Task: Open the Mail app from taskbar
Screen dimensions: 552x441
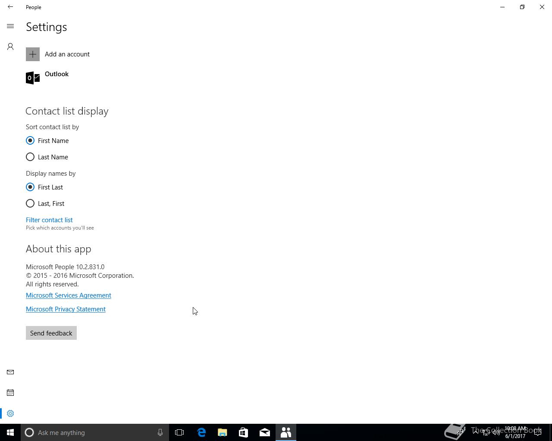Action: point(264,432)
